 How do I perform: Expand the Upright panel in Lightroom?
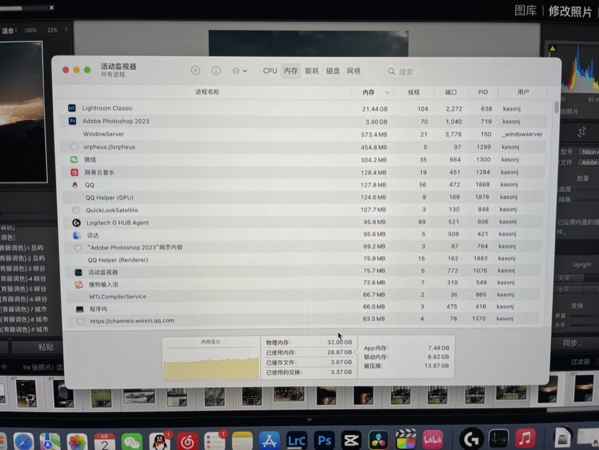pyautogui.click(x=582, y=264)
